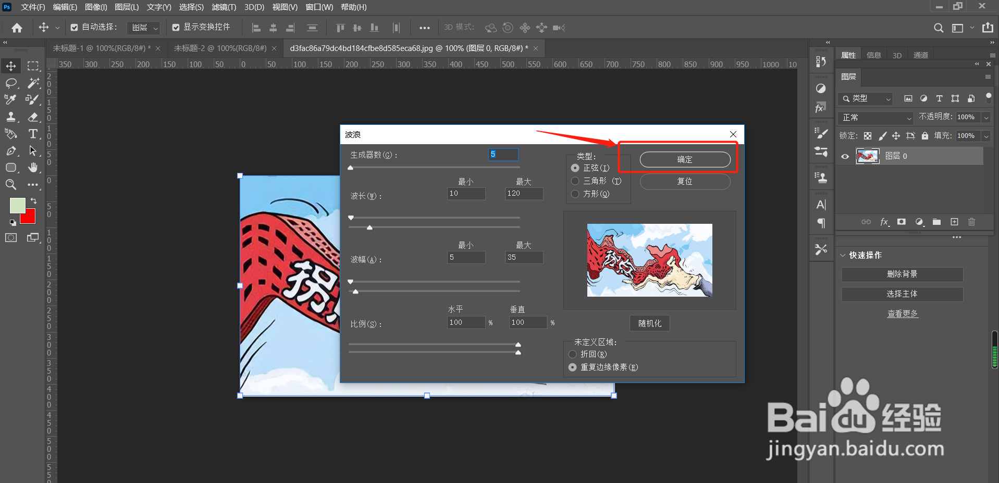
Task: Open the 不透明度 dropdown arrow
Action: pyautogui.click(x=986, y=118)
